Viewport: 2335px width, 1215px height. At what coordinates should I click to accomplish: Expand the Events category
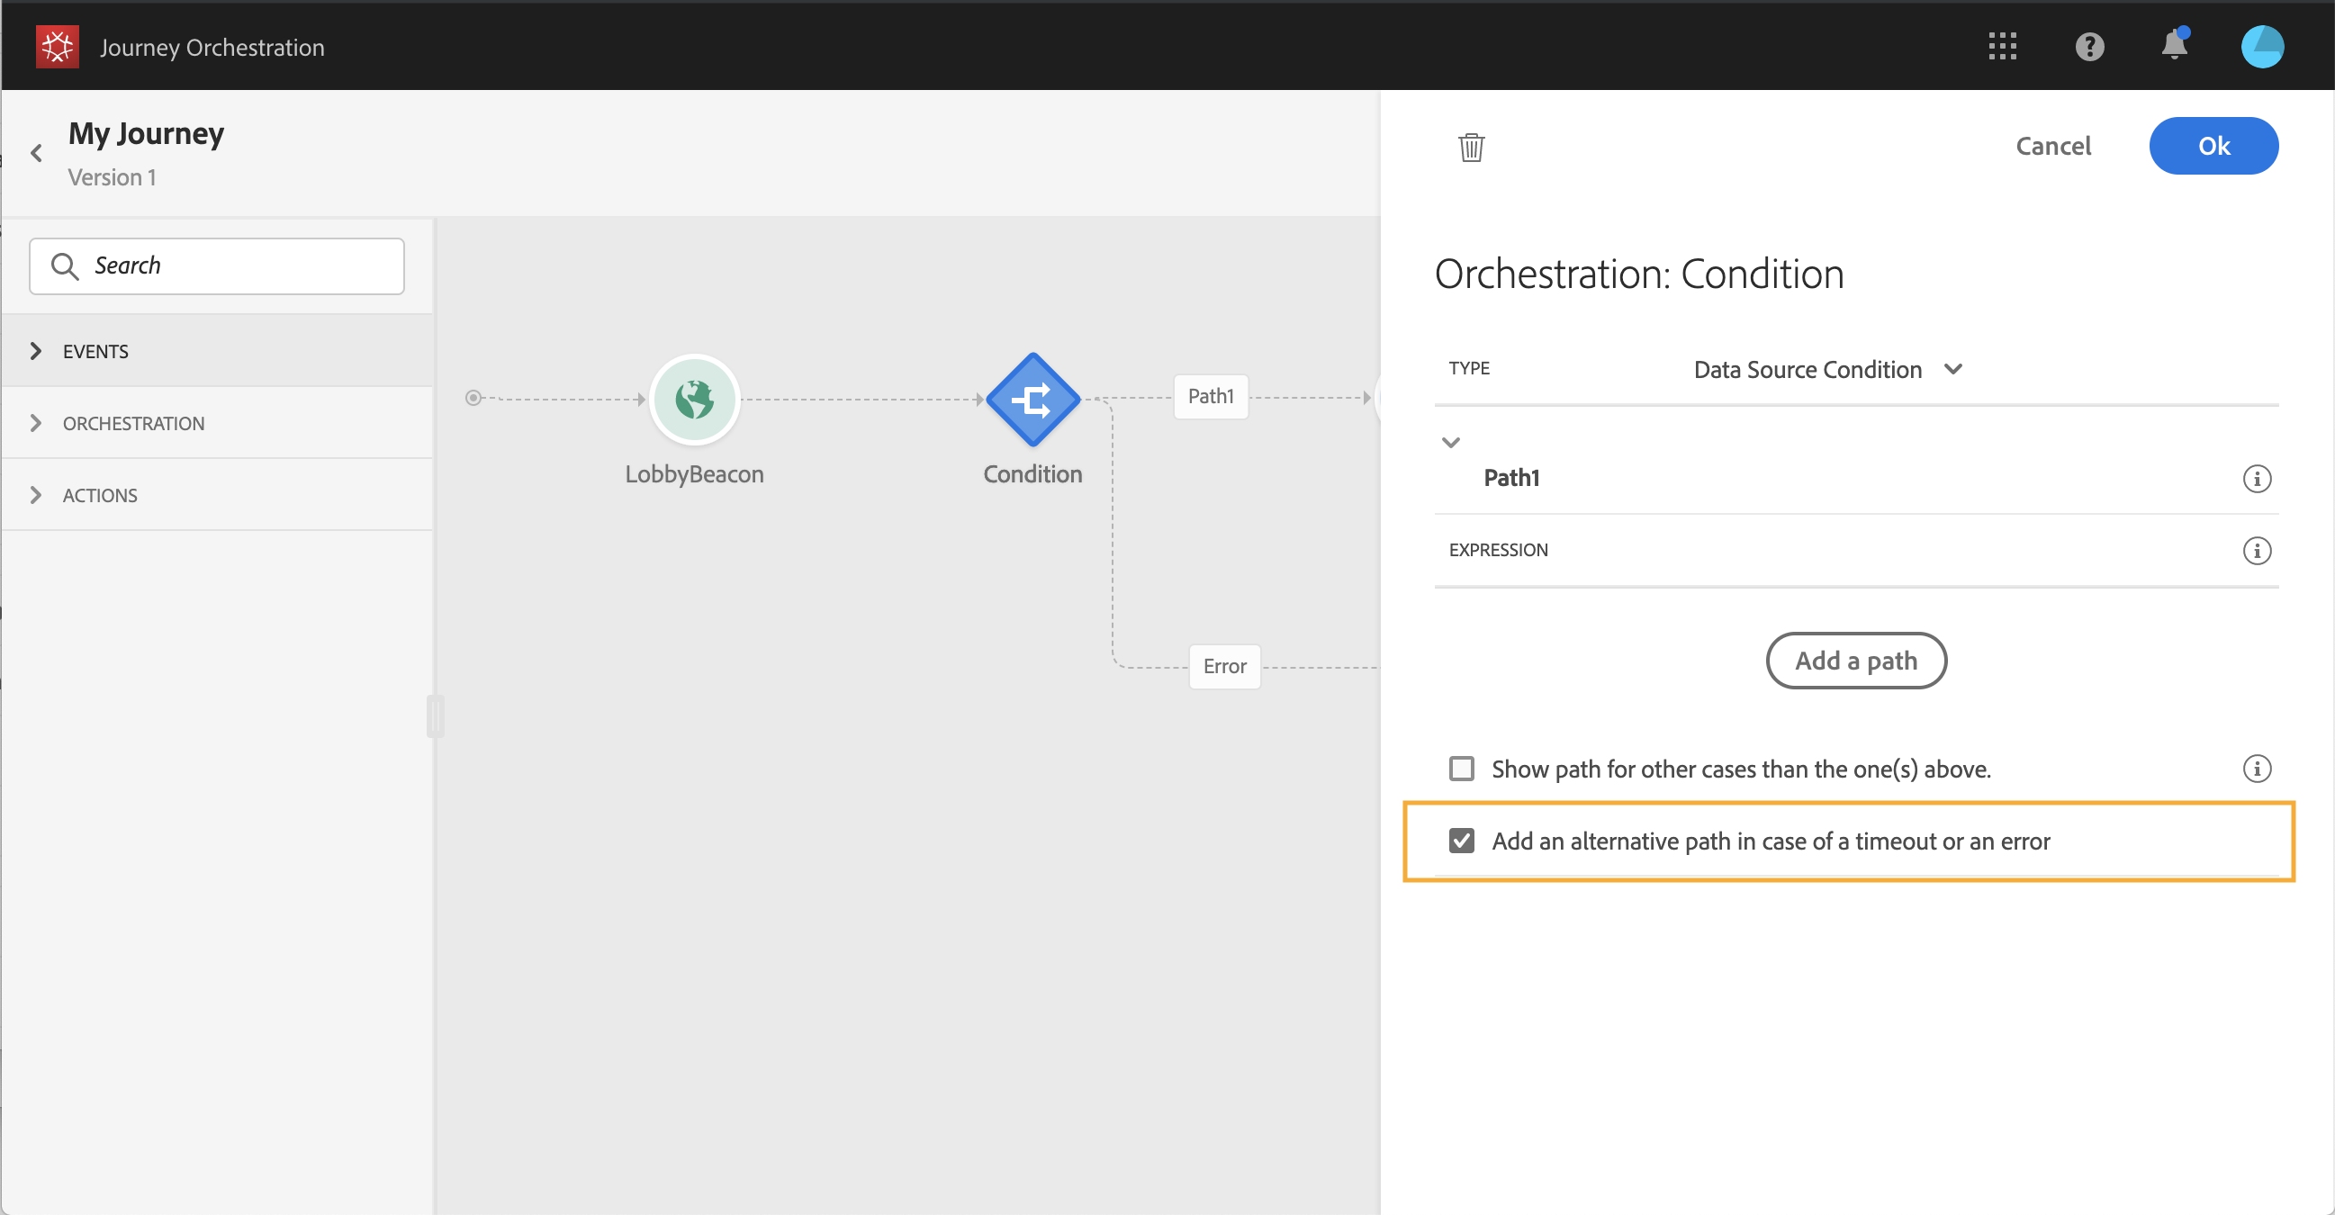[x=36, y=352]
